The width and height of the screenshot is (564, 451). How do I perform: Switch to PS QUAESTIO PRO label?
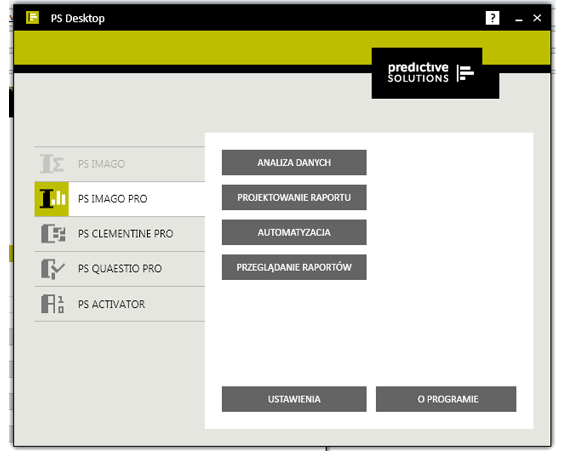coord(120,269)
